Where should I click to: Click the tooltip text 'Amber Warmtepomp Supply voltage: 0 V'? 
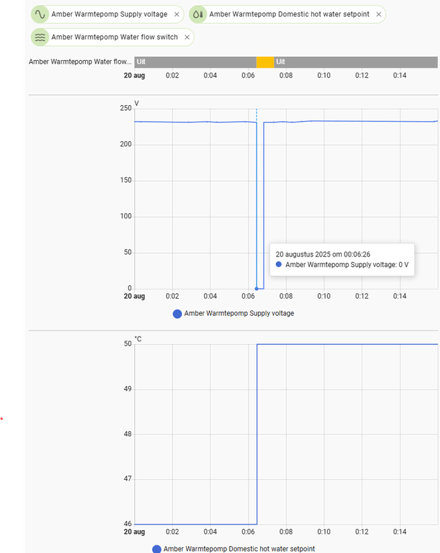click(x=347, y=265)
